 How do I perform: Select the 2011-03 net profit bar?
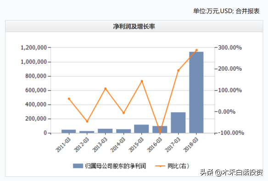click(68, 131)
